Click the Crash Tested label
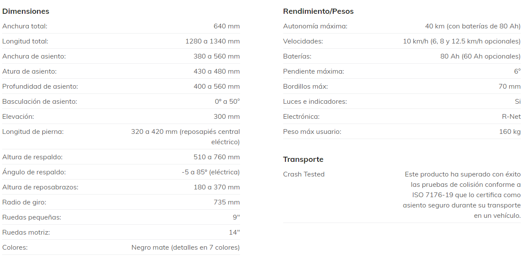Screen dimensions: 532x260 coord(304,174)
